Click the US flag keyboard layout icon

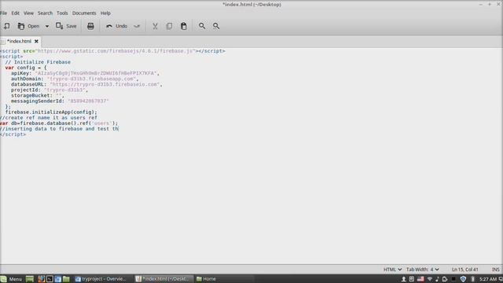tap(420, 279)
